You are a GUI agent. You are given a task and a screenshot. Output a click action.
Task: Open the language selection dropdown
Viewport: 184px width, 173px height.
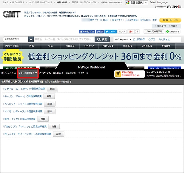click(x=137, y=2)
